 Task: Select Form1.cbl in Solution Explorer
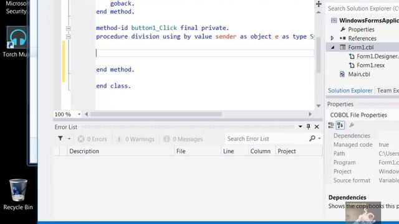click(x=361, y=47)
